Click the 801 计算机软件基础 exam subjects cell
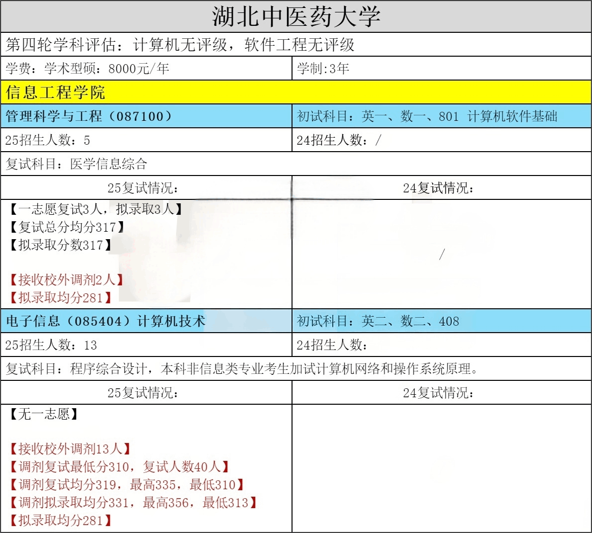592x533 pixels. pos(427,116)
